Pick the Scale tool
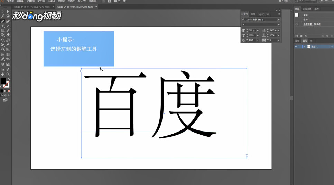 (8, 40)
